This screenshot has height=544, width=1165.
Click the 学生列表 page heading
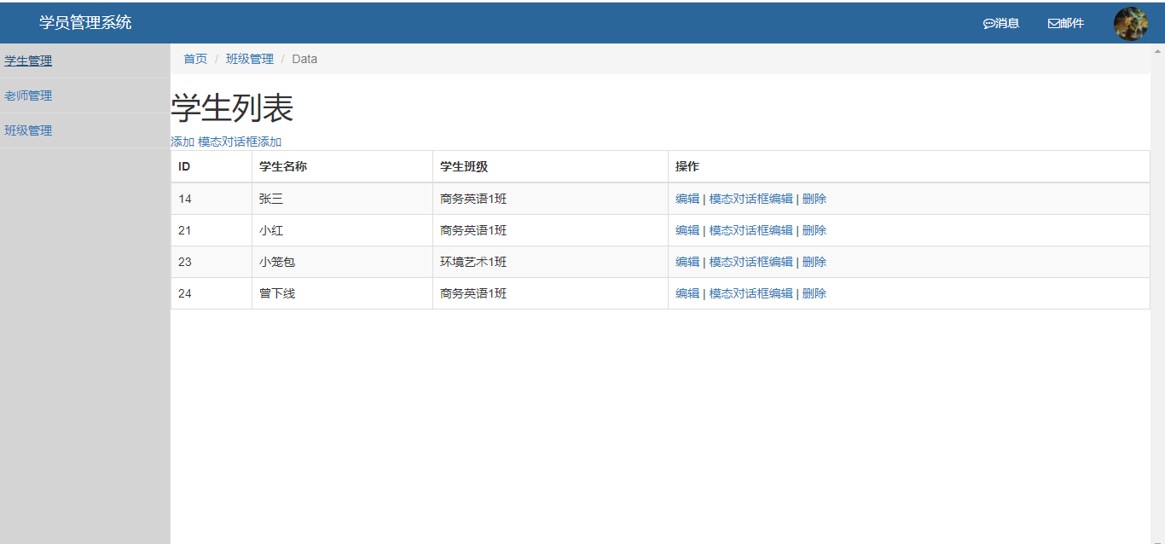(x=232, y=109)
